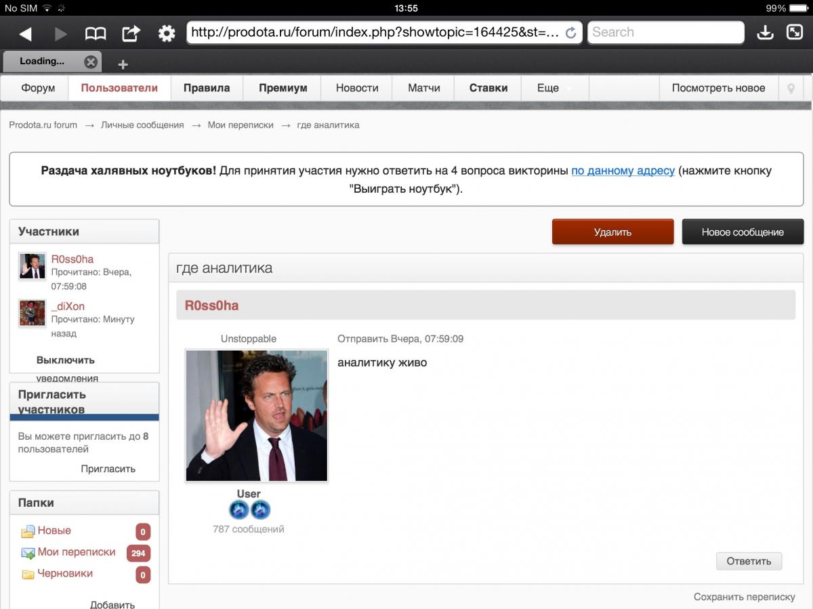
Task: Open downloads icon in browser toolbar
Action: coord(765,32)
